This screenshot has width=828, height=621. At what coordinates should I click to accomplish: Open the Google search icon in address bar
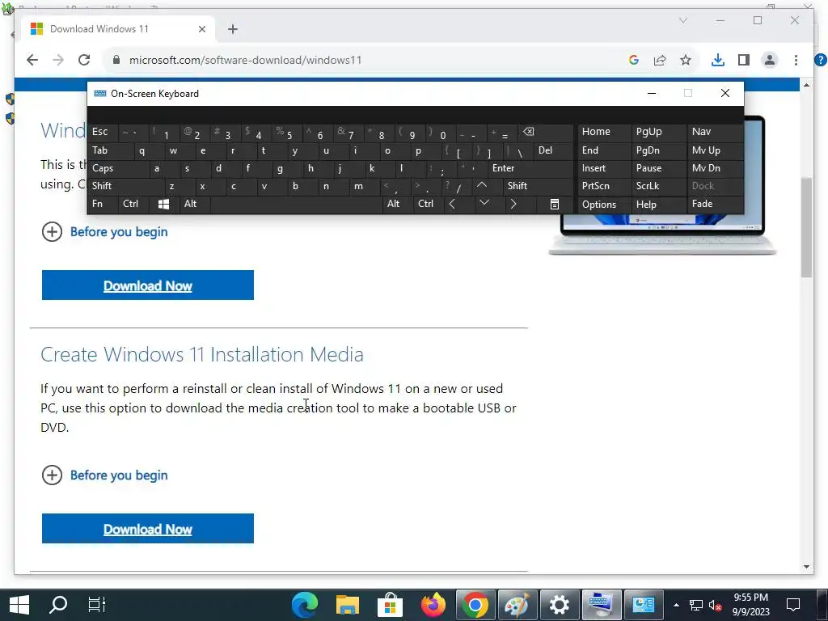(634, 60)
